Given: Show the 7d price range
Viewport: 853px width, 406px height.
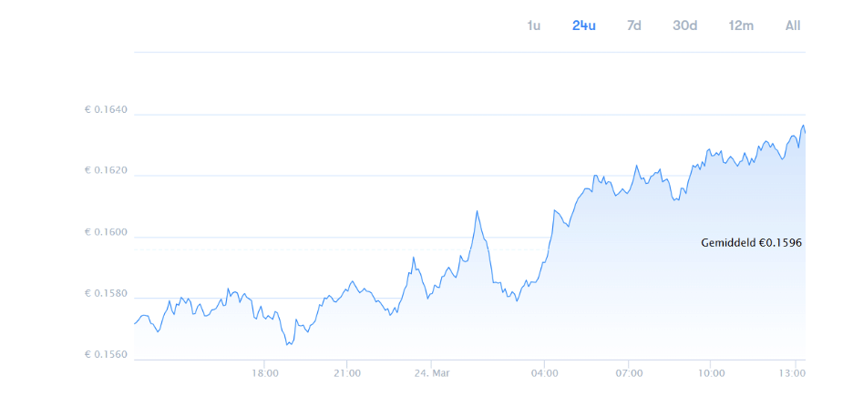Looking at the screenshot, I should [x=634, y=25].
